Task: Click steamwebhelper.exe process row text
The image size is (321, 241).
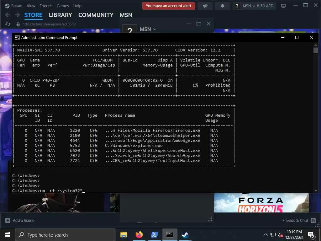Action: (x=153, y=136)
